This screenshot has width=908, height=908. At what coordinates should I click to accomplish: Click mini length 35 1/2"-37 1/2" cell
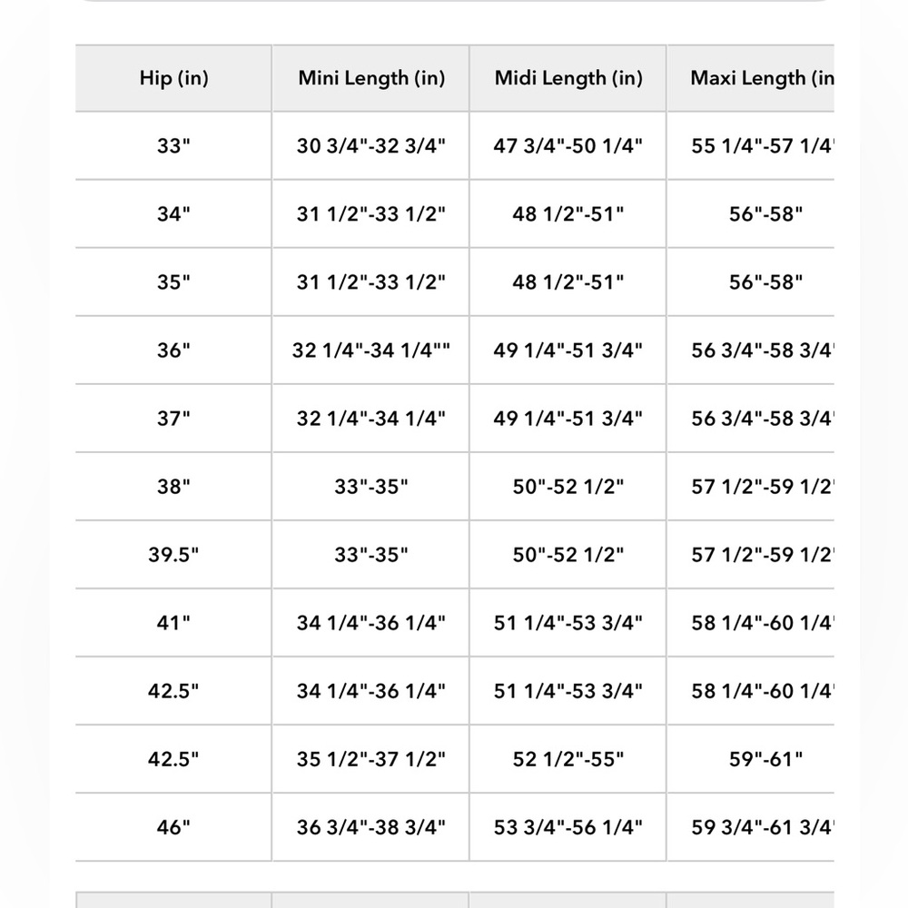[371, 759]
